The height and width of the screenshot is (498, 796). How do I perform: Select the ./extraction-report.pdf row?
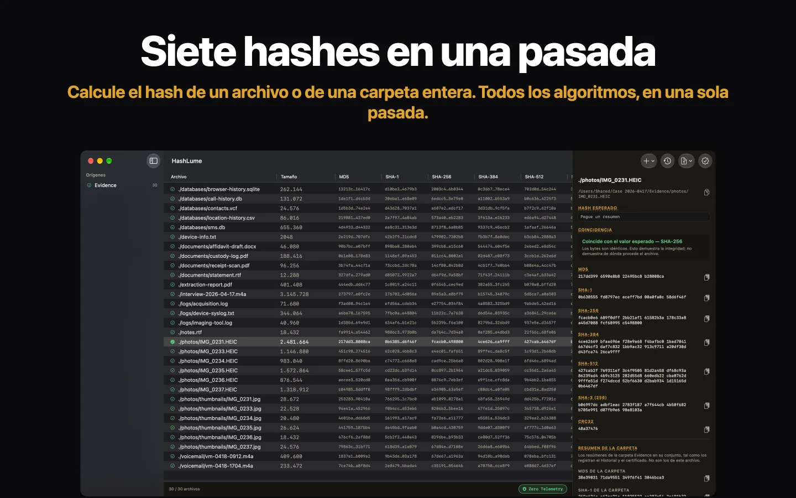coord(368,285)
